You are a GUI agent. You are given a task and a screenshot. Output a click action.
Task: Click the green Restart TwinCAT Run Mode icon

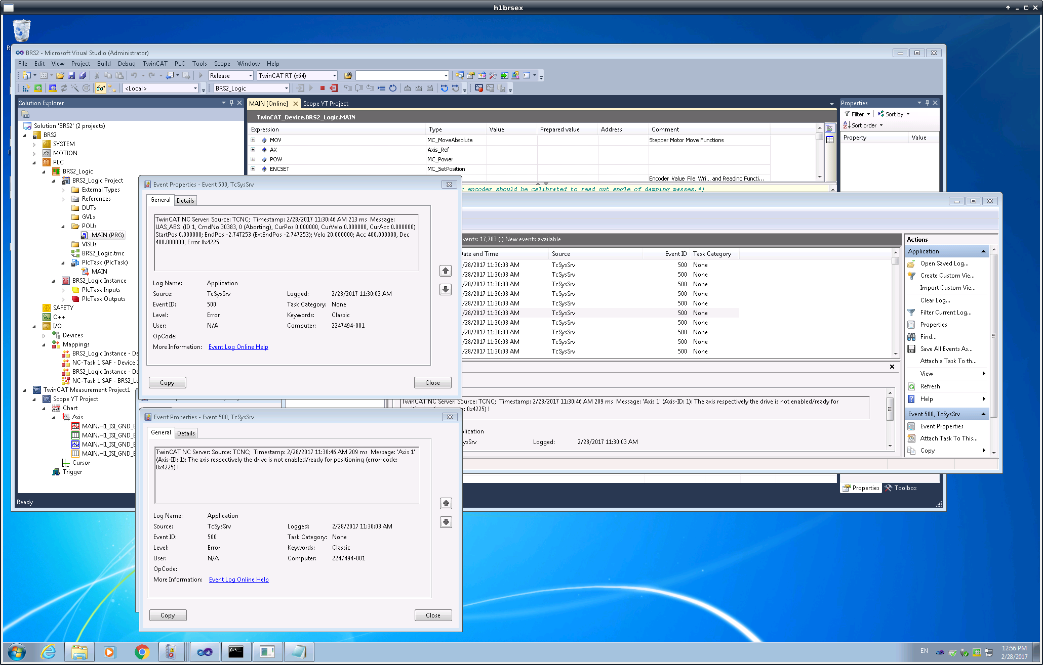pyautogui.click(x=38, y=88)
